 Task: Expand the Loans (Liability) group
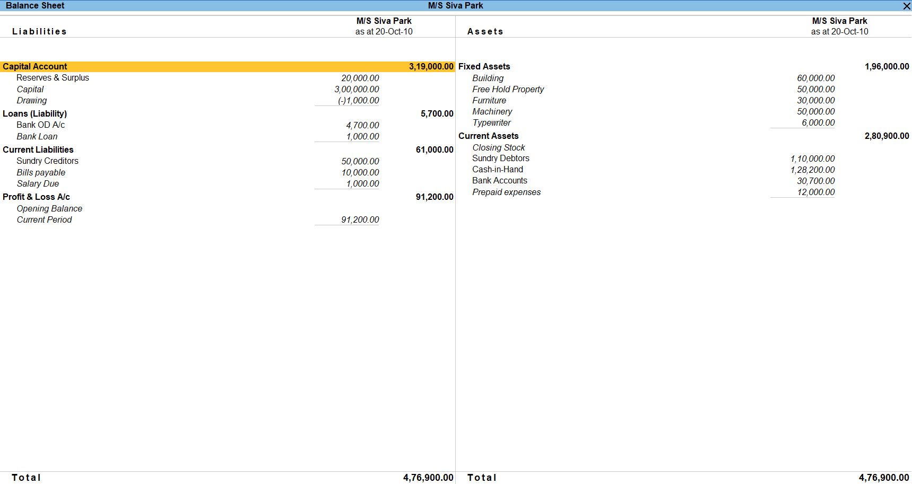[x=34, y=113]
